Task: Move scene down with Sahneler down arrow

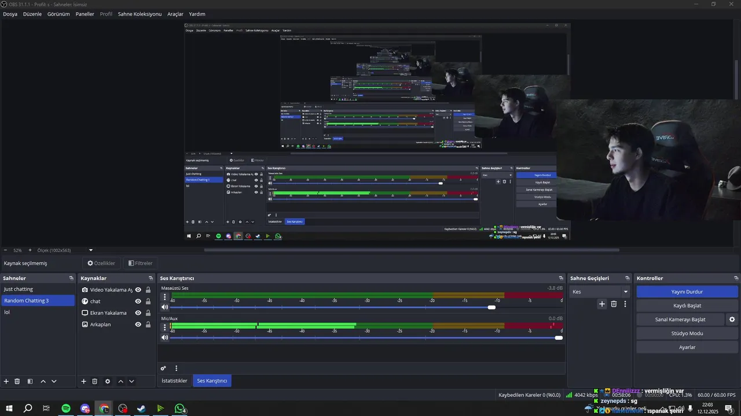Action: pos(54,381)
